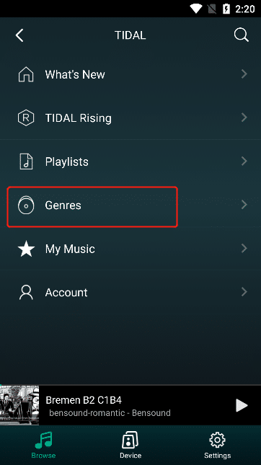Image resolution: width=261 pixels, height=465 pixels.
Task: Open the Account label
Action: click(x=66, y=293)
